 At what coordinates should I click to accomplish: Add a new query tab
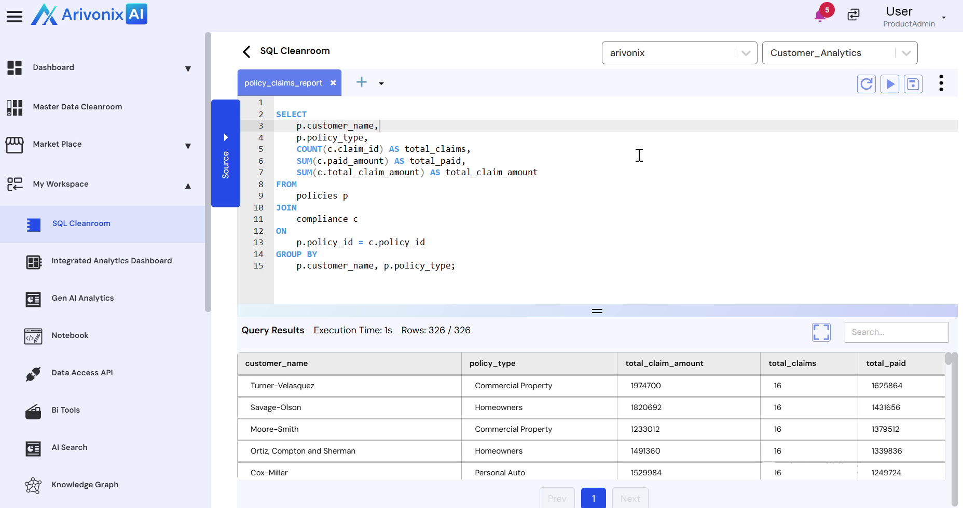tap(362, 82)
